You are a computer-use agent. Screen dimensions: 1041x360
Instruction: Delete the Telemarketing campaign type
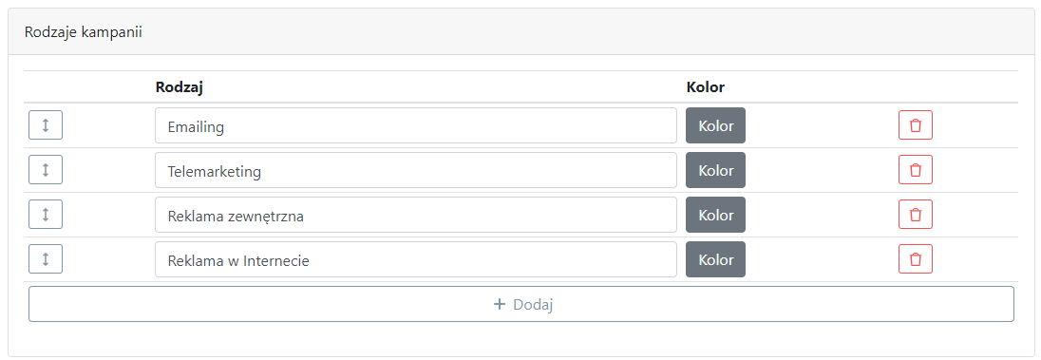coord(916,170)
